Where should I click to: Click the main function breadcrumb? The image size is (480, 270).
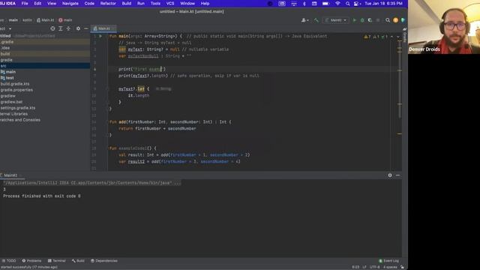tap(65, 20)
